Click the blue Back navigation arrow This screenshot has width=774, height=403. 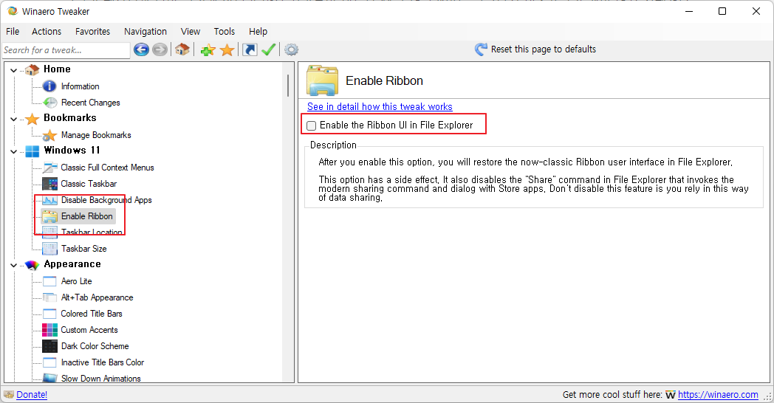[141, 49]
